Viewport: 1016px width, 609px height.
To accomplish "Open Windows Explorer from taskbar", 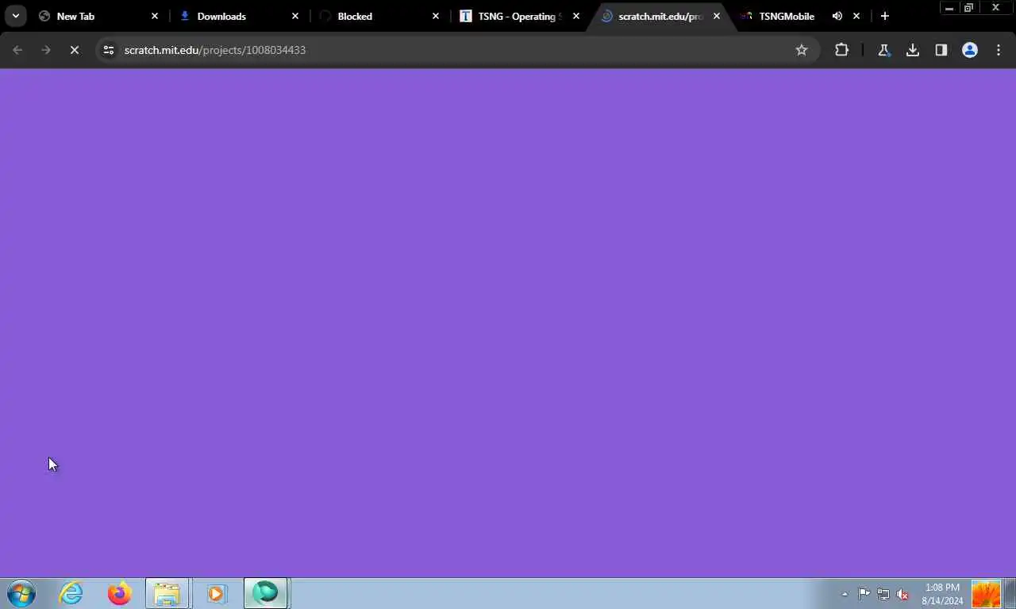I will click(167, 593).
